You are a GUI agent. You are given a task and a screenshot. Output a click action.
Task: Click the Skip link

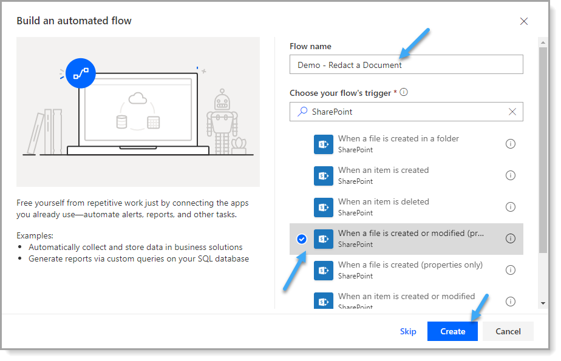point(408,331)
